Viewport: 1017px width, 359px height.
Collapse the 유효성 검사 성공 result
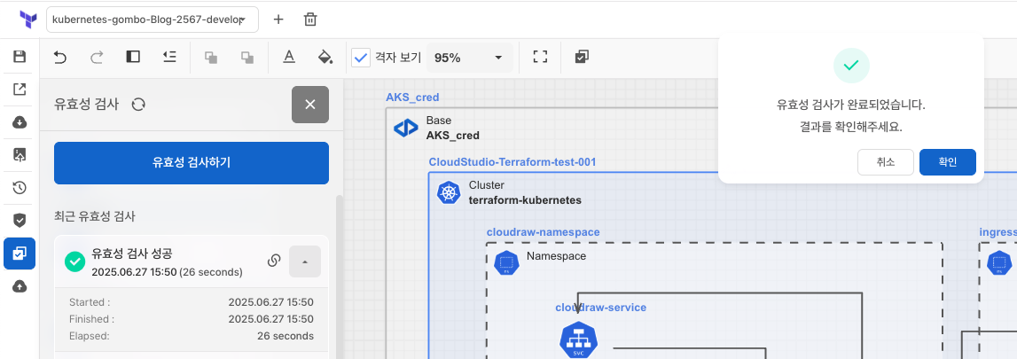pos(305,261)
